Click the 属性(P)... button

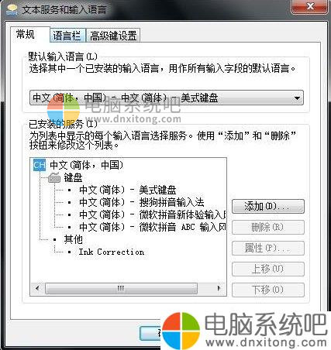point(268,248)
